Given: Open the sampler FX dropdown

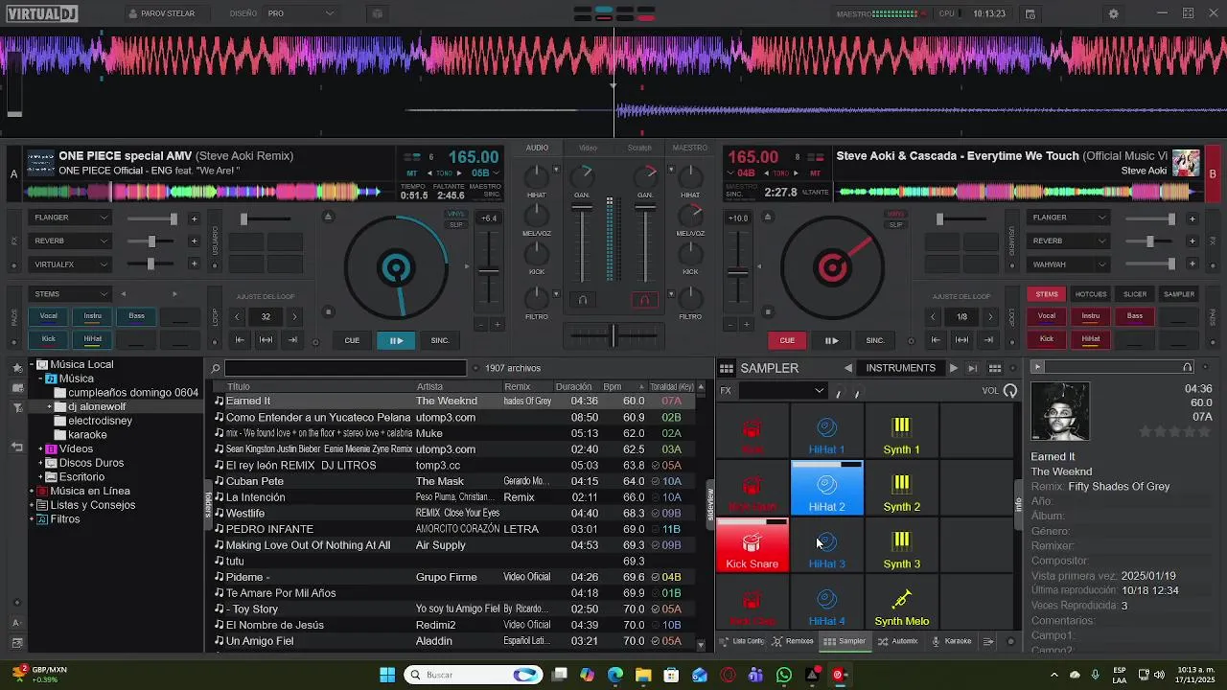Looking at the screenshot, I should 782,390.
